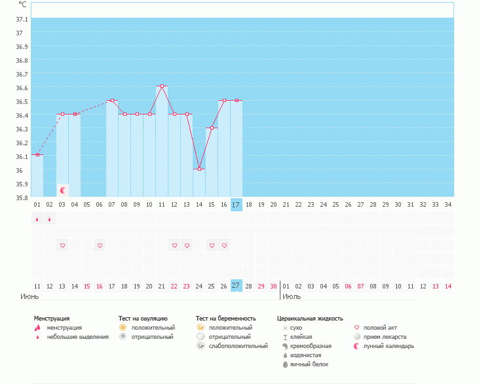Click the heart icon under cycle day 16
The width and height of the screenshot is (479, 384).
224,245
